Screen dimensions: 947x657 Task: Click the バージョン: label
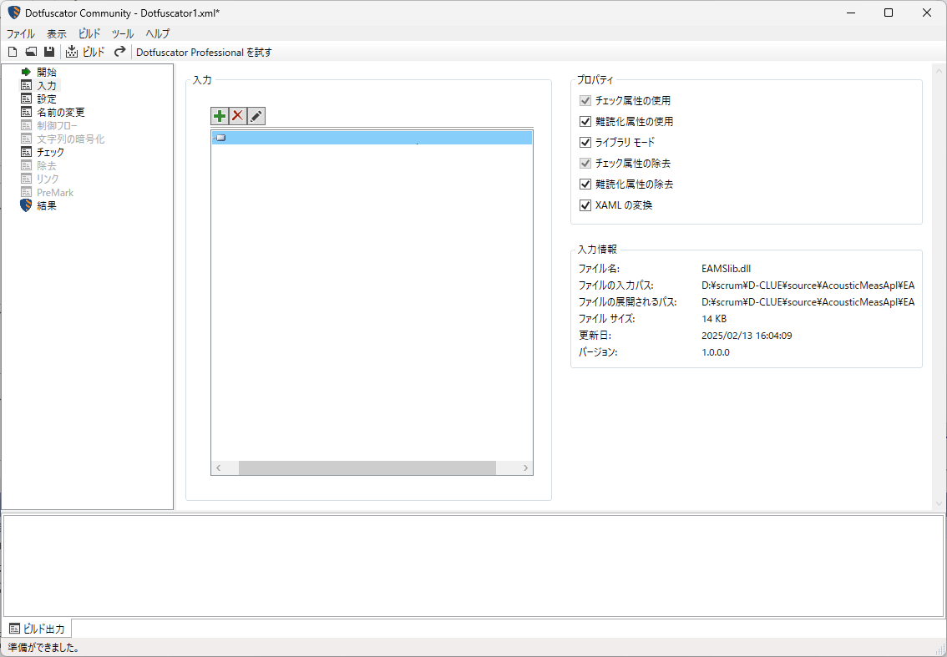coord(598,352)
